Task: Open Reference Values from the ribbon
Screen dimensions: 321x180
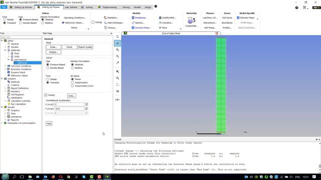Action: click(72, 22)
